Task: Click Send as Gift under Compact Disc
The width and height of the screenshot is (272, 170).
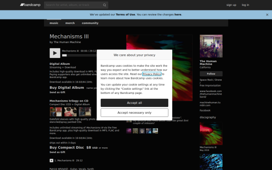Action: [x=58, y=152]
